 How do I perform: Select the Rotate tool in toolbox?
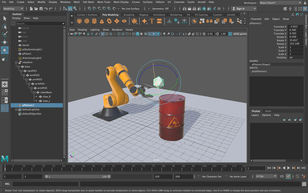tap(5, 50)
